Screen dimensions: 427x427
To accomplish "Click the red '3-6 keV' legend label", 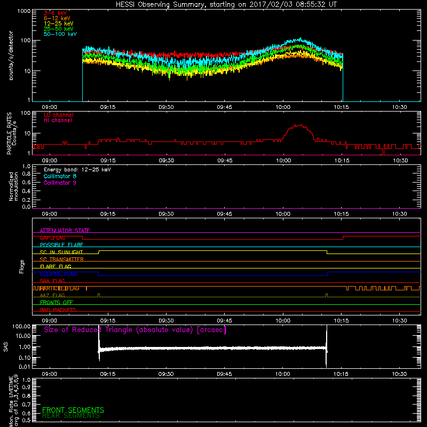I will point(56,13).
